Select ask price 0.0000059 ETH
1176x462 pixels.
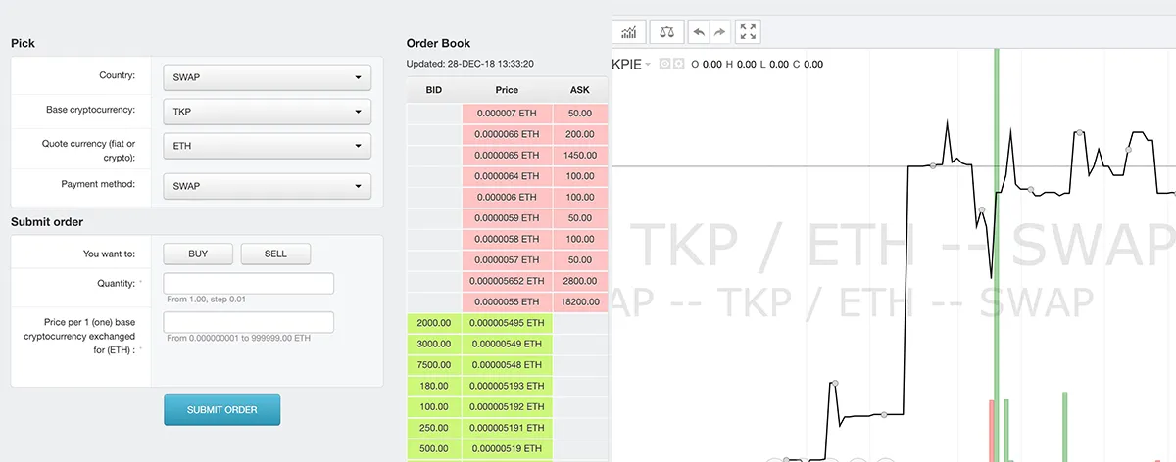pyautogui.click(x=507, y=217)
